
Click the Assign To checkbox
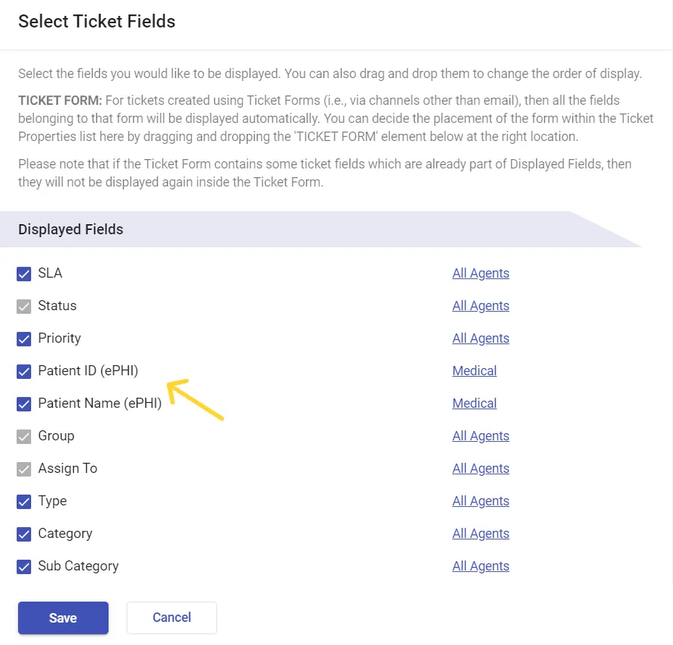point(25,469)
